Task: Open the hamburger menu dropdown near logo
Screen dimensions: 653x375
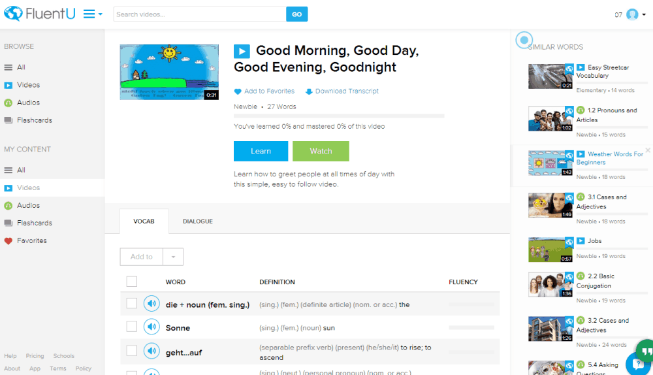Action: [93, 14]
